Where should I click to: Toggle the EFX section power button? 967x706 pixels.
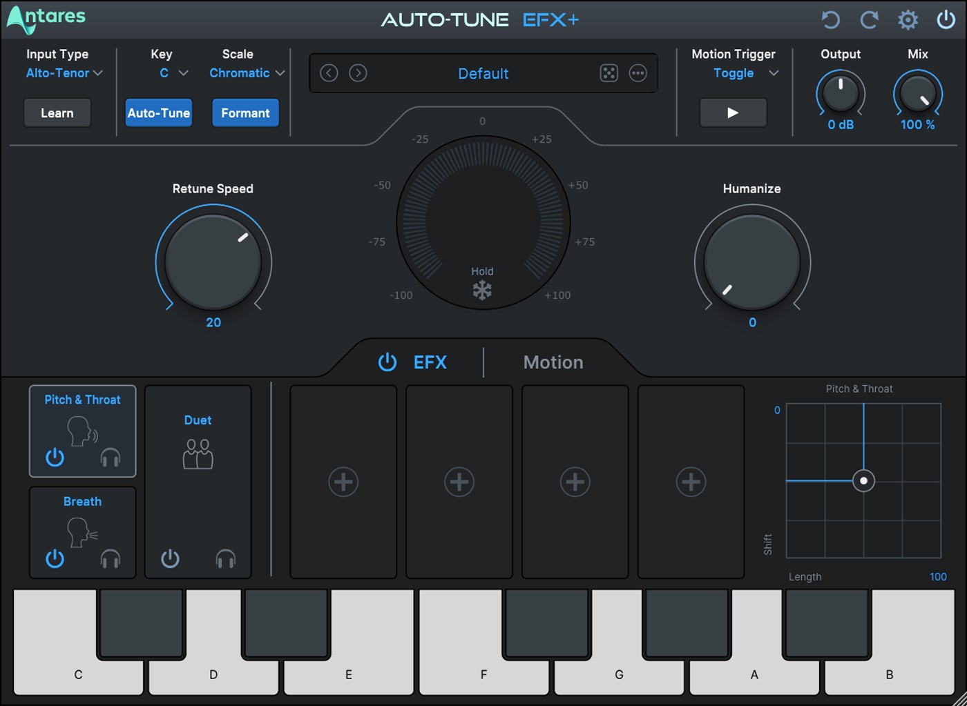[x=387, y=362]
